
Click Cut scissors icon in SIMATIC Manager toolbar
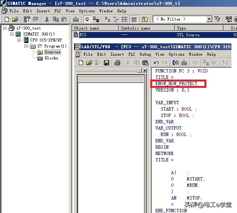tap(47, 19)
